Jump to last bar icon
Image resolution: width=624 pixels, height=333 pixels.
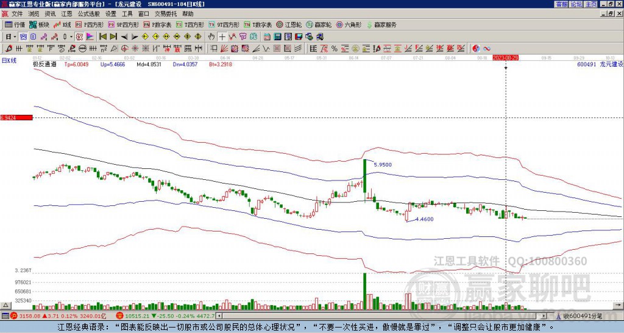(x=113, y=36)
